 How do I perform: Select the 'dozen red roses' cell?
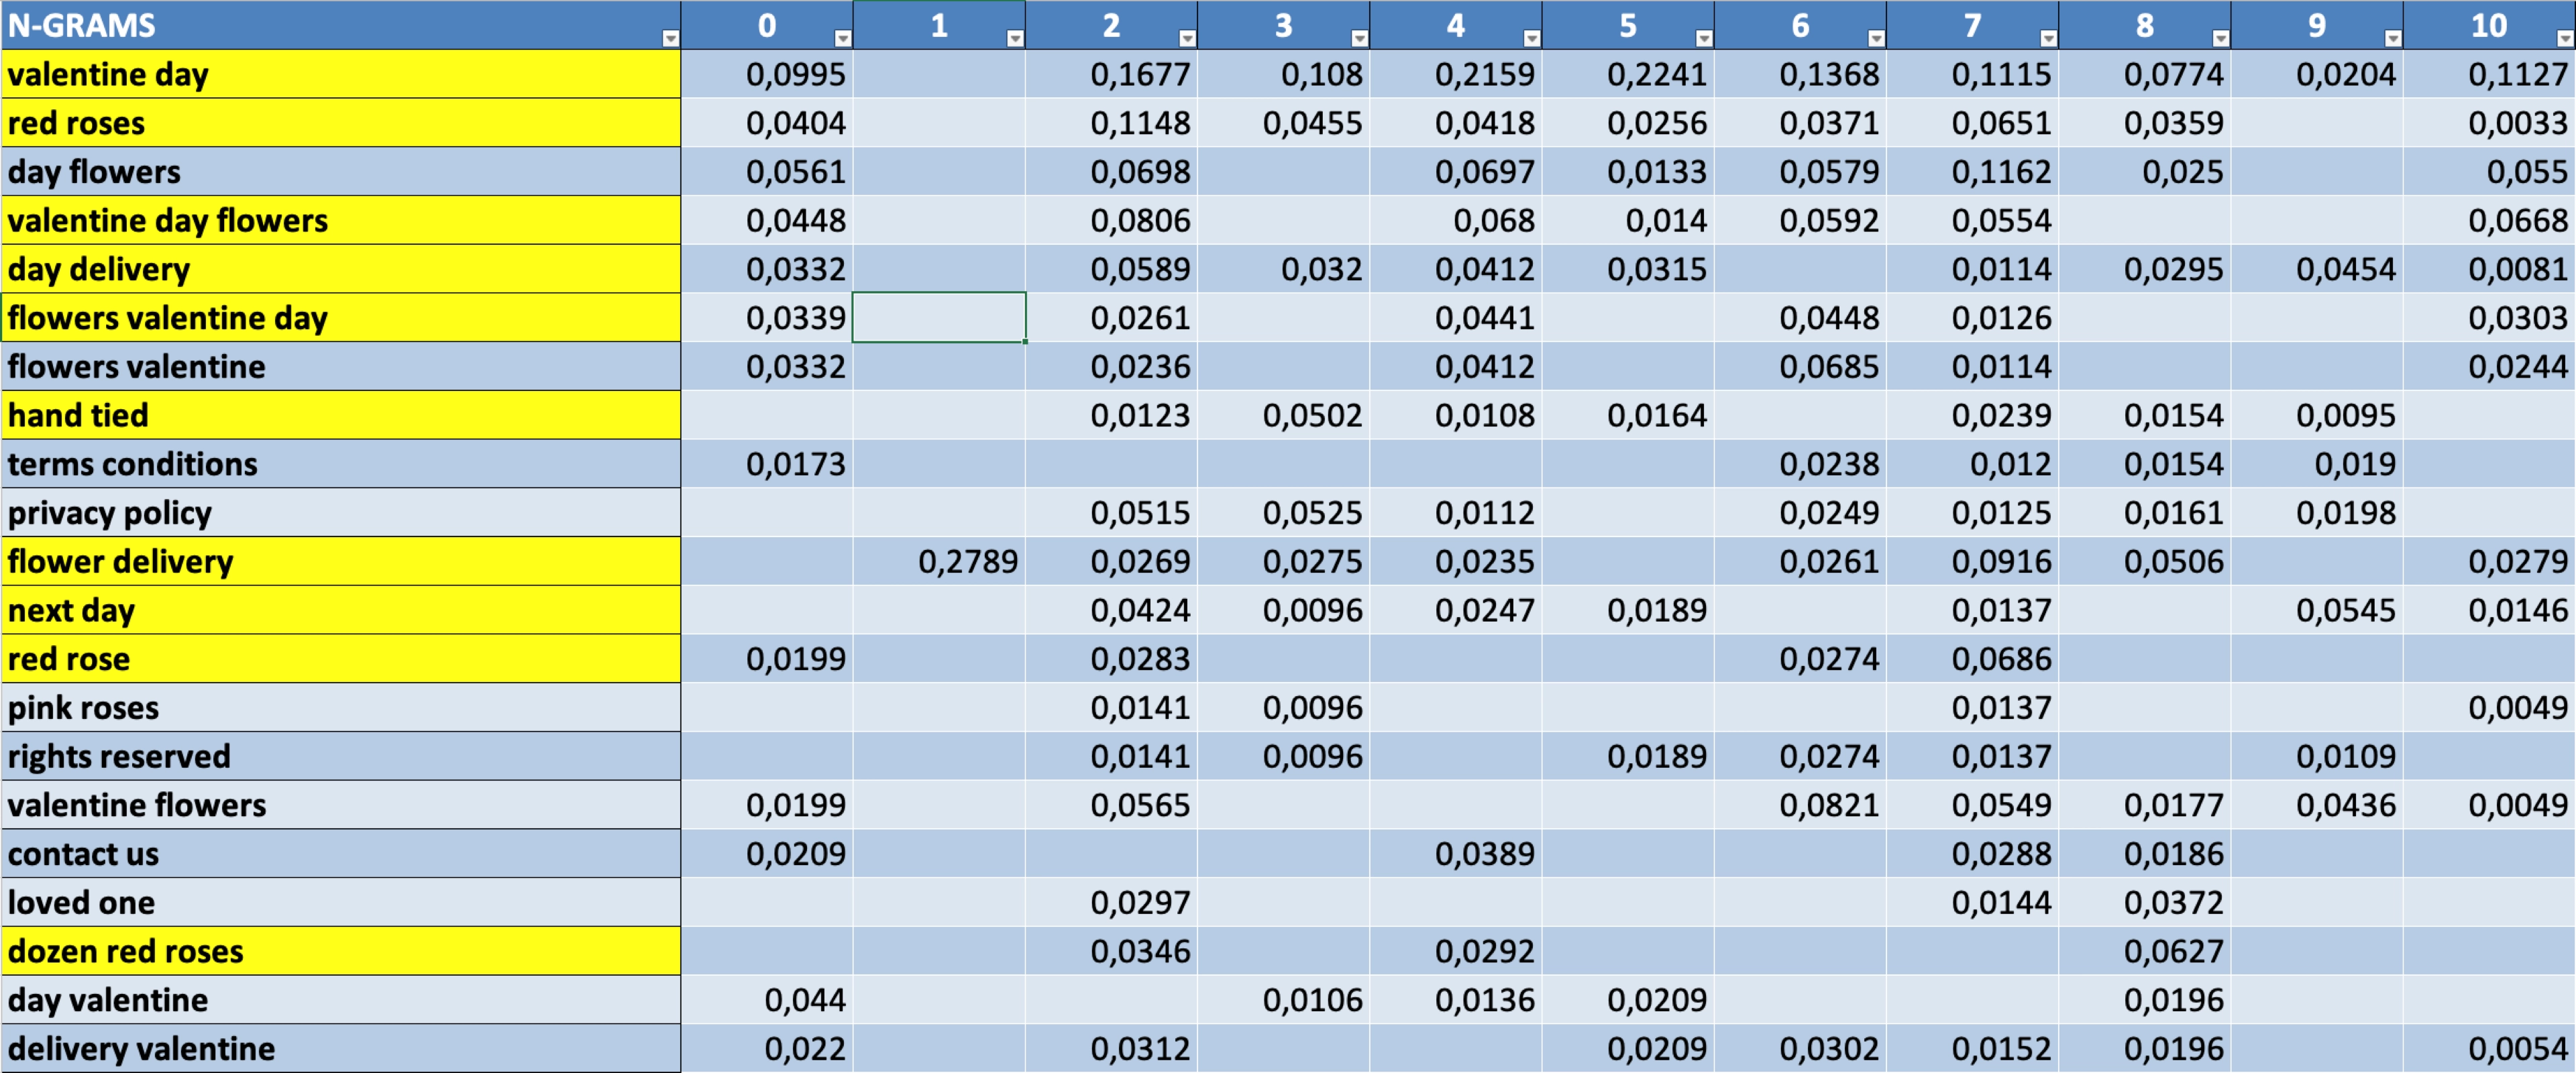341,951
